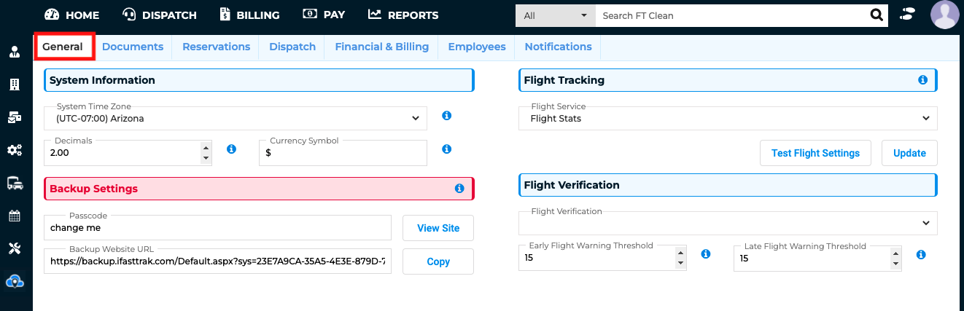Decrease Early Flight Warning Threshold
The width and height of the screenshot is (964, 311).
681,264
